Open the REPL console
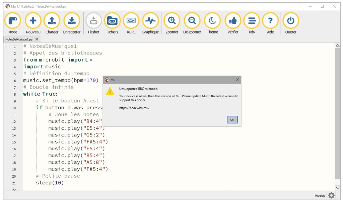 (131, 21)
